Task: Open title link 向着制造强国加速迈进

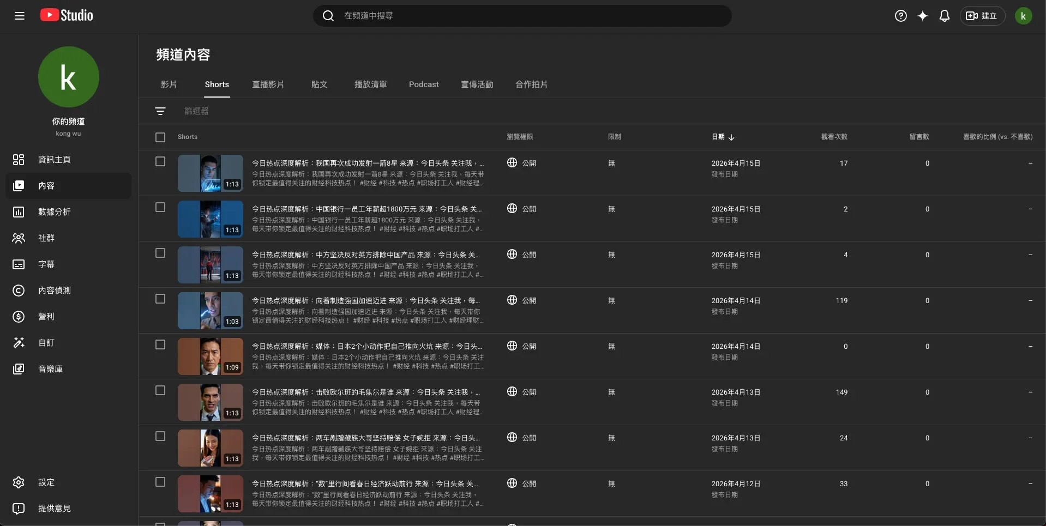Action: [366, 300]
